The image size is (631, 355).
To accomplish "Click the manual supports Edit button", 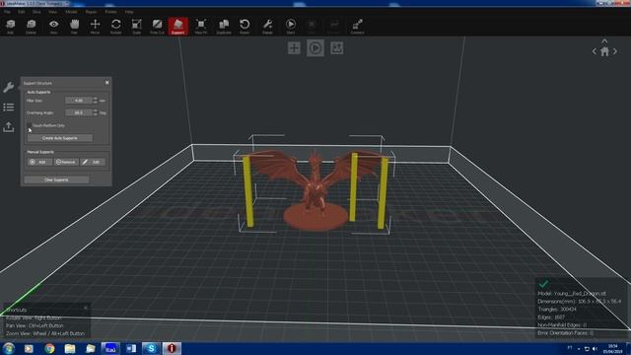I will tap(93, 162).
